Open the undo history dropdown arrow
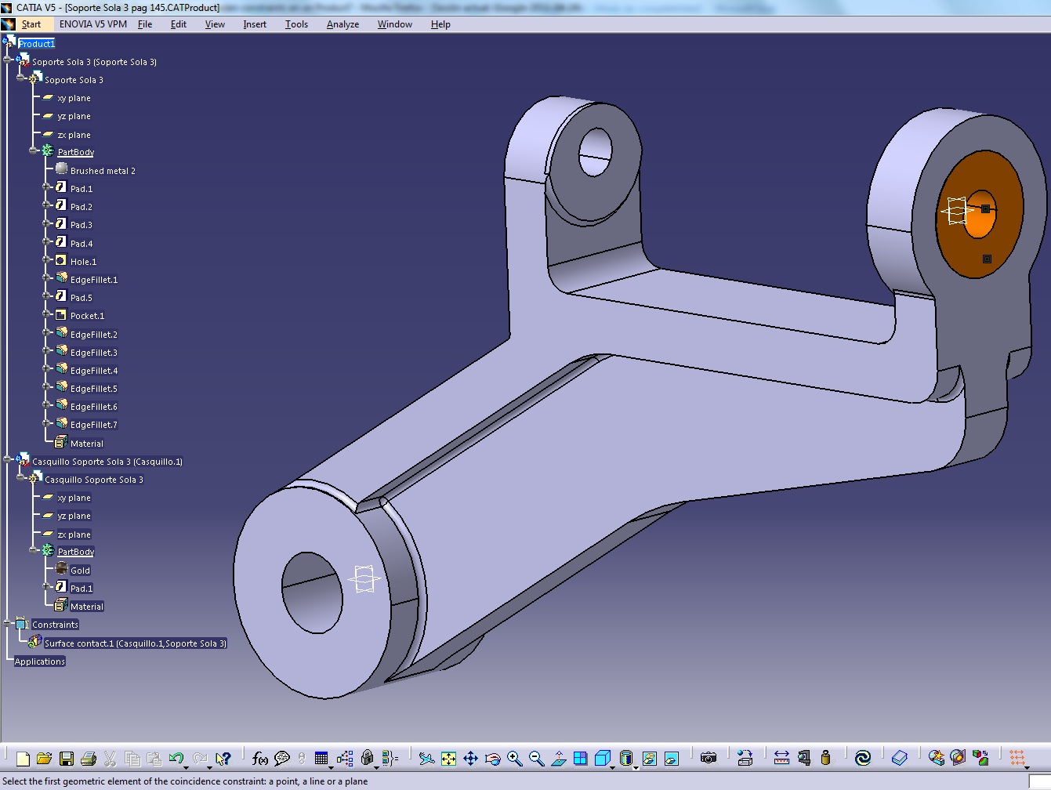Screen dimensions: 1051x790 click(x=187, y=767)
